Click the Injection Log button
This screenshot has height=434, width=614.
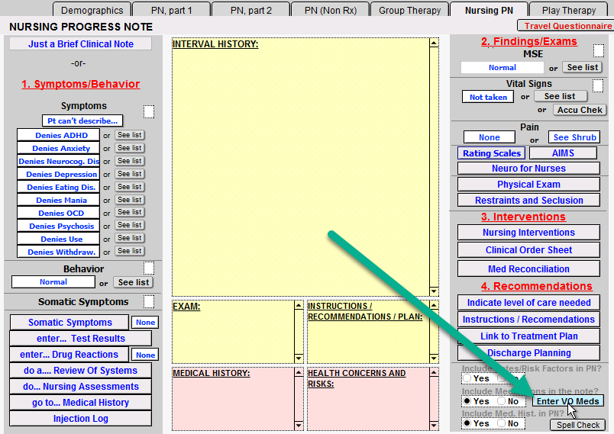coord(81,419)
